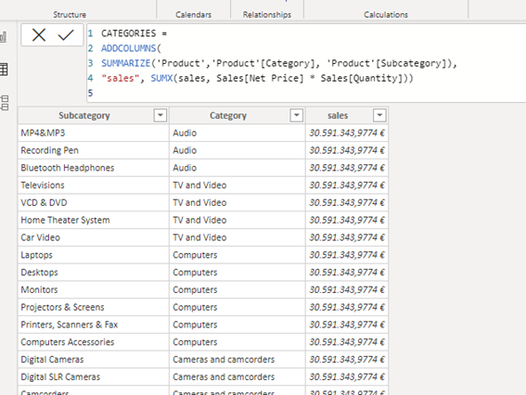The height and width of the screenshot is (395, 526).
Task: Open Category column filter dropdown
Action: (x=297, y=115)
